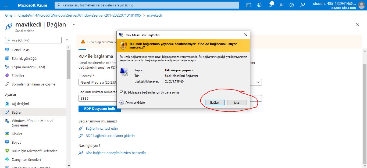Viewport: 367px width, 168px height.
Task: Click the Genel Bakış icon
Action: 7,50
